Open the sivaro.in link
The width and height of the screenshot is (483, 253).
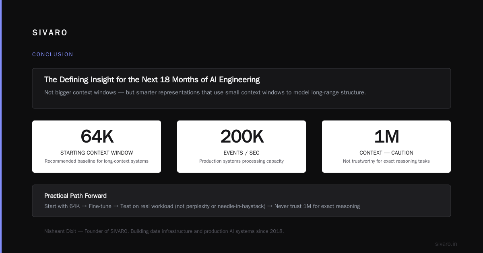point(446,244)
